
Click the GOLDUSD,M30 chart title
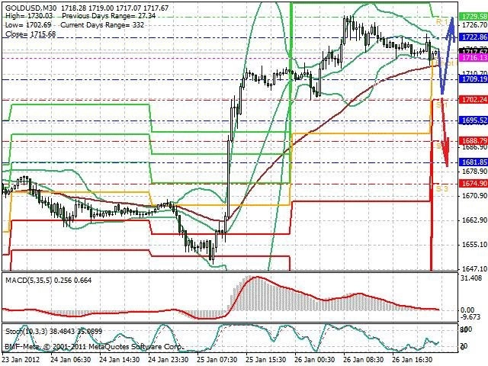pyautogui.click(x=30, y=8)
